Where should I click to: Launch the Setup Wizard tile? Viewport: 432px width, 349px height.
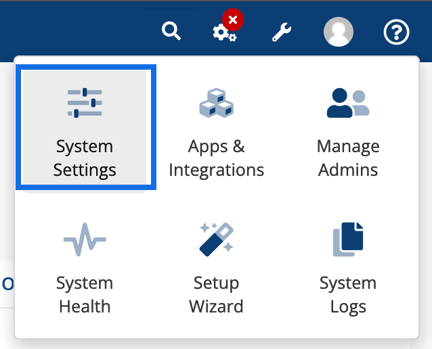217,267
